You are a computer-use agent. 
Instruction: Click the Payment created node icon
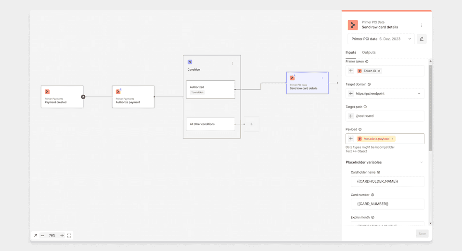[x=47, y=92]
